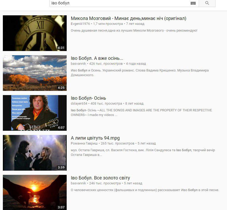Screen dimensions: 227x210
Task: Open title 'Микола Мозговий - Минає день,минає ніч'
Action: 128,18
